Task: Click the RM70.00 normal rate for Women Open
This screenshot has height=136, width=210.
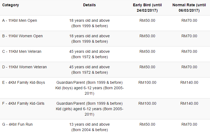Action: [189, 36]
